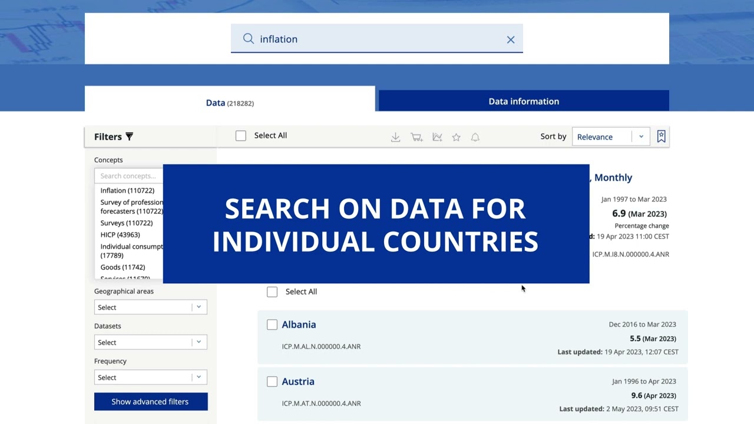The width and height of the screenshot is (754, 424).
Task: Open the Frequency Select dropdown
Action: (151, 377)
